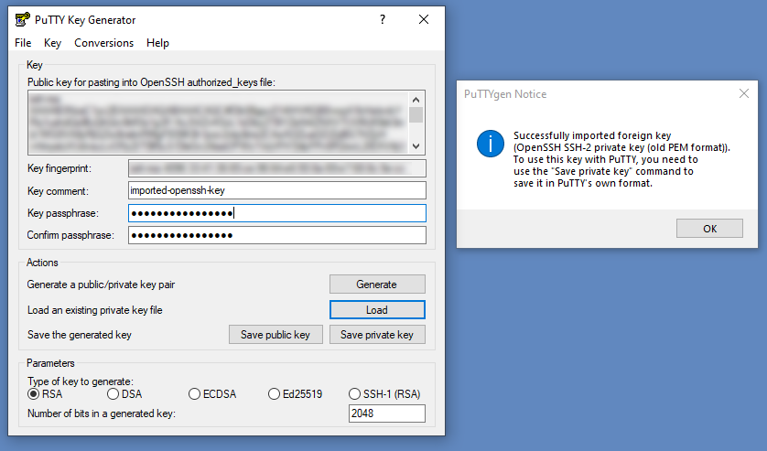Click the Load button for existing private key
Image resolution: width=767 pixels, height=451 pixels.
[377, 309]
